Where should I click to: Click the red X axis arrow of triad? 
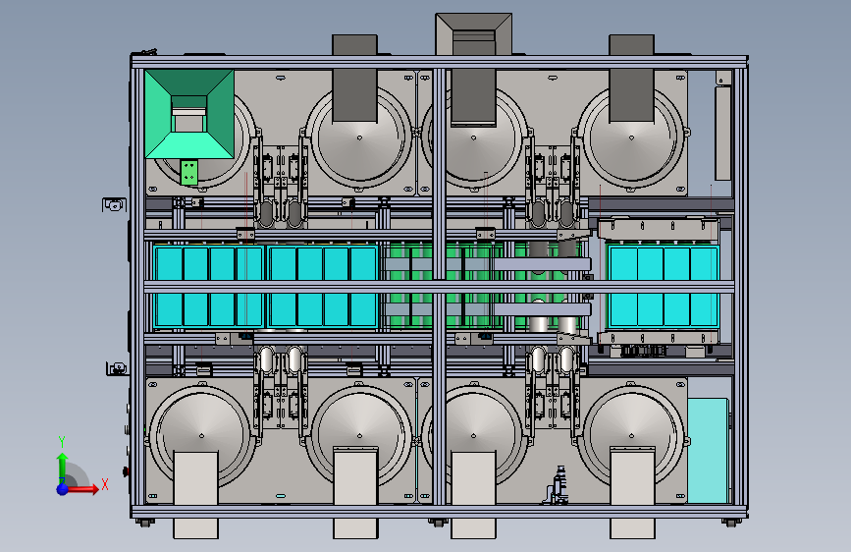(x=84, y=489)
